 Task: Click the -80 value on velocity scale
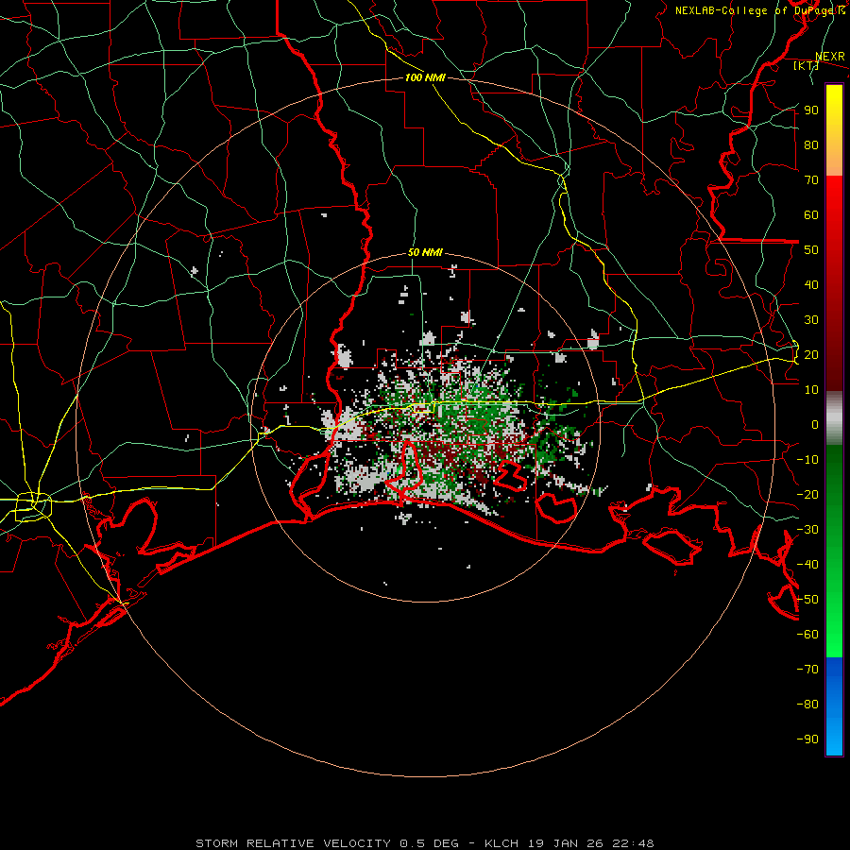pyautogui.click(x=807, y=705)
